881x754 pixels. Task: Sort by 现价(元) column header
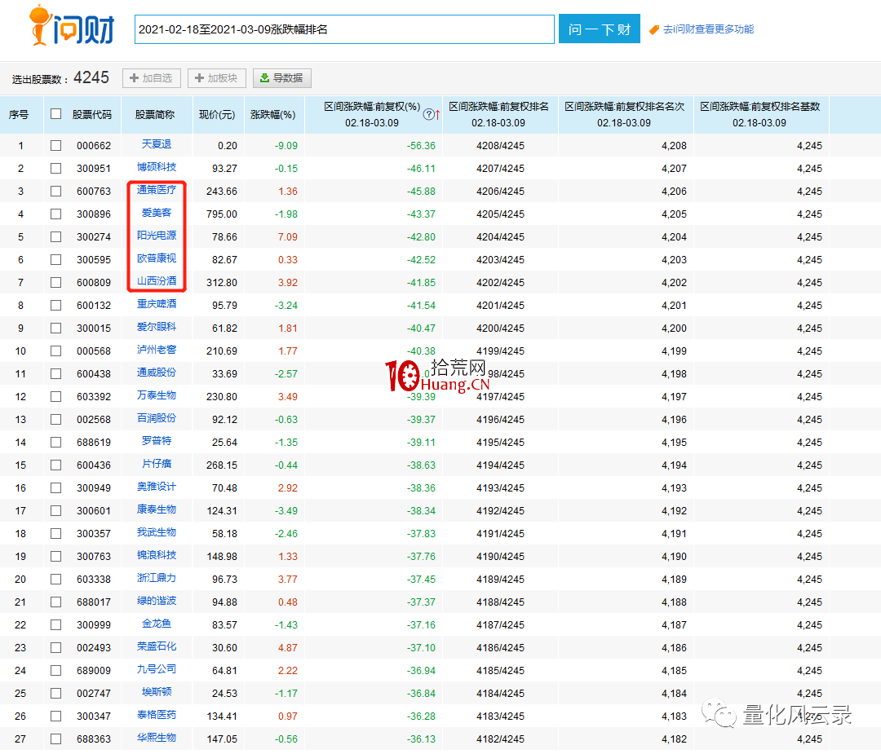[x=217, y=115]
